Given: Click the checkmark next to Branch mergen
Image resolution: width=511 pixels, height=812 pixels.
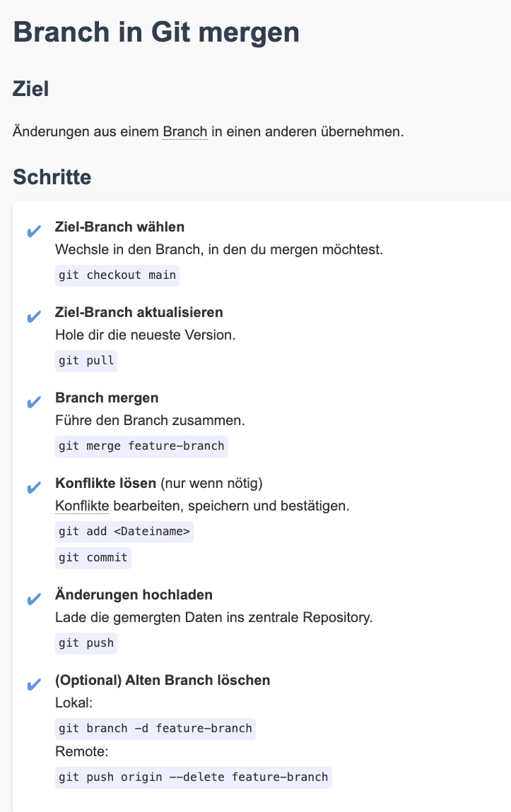Looking at the screenshot, I should (33, 402).
